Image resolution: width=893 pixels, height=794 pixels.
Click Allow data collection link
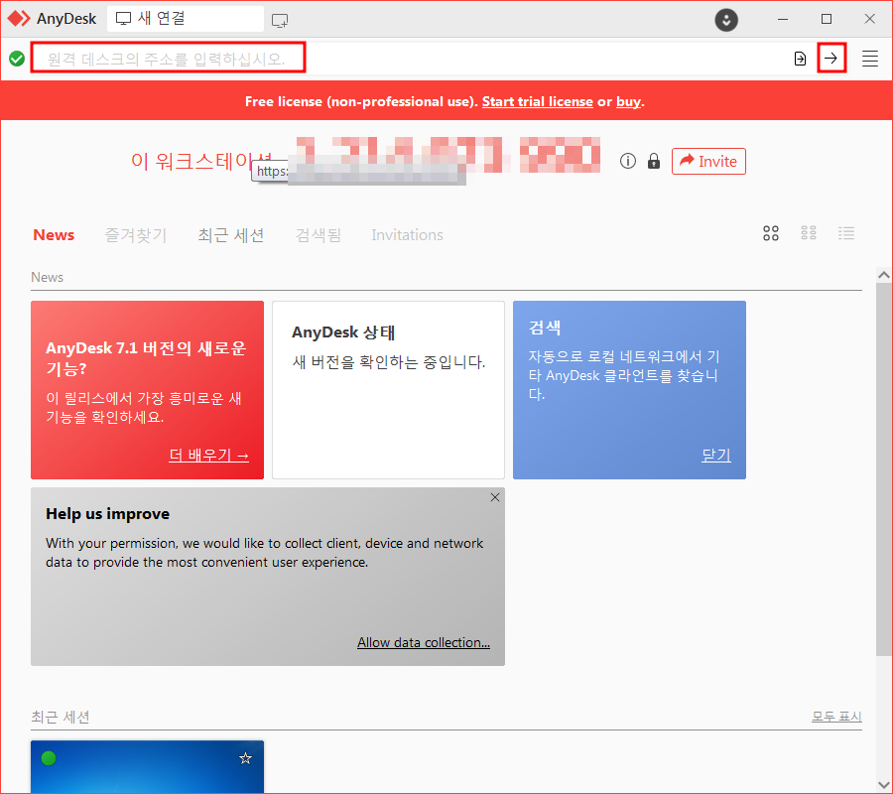[x=424, y=642]
